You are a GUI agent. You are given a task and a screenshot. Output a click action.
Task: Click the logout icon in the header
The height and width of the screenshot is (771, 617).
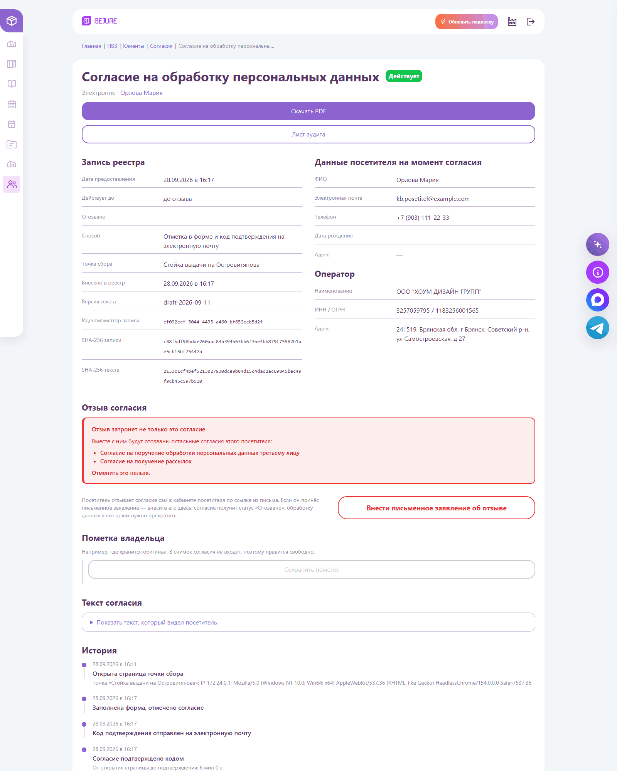click(531, 22)
